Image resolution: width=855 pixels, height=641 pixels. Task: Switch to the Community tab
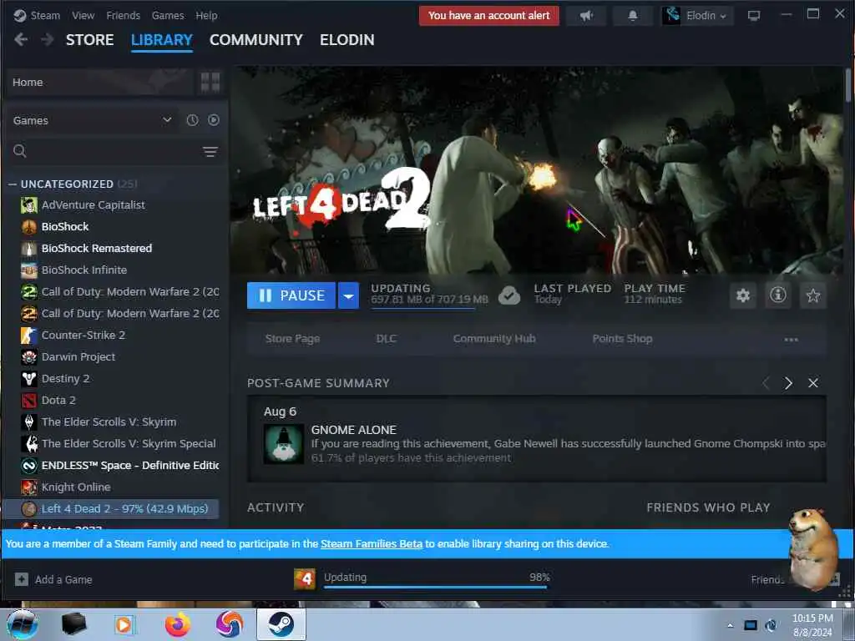click(255, 40)
